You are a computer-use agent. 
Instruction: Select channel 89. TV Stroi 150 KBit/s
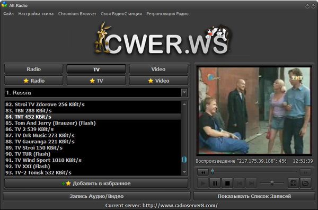(x=93, y=148)
